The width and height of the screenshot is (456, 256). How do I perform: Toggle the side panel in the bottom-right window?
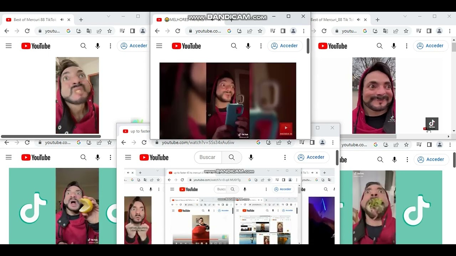[429, 145]
